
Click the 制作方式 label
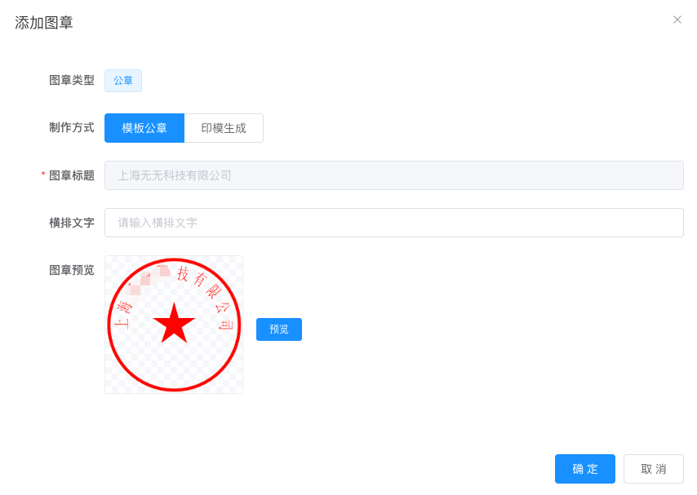(x=72, y=127)
